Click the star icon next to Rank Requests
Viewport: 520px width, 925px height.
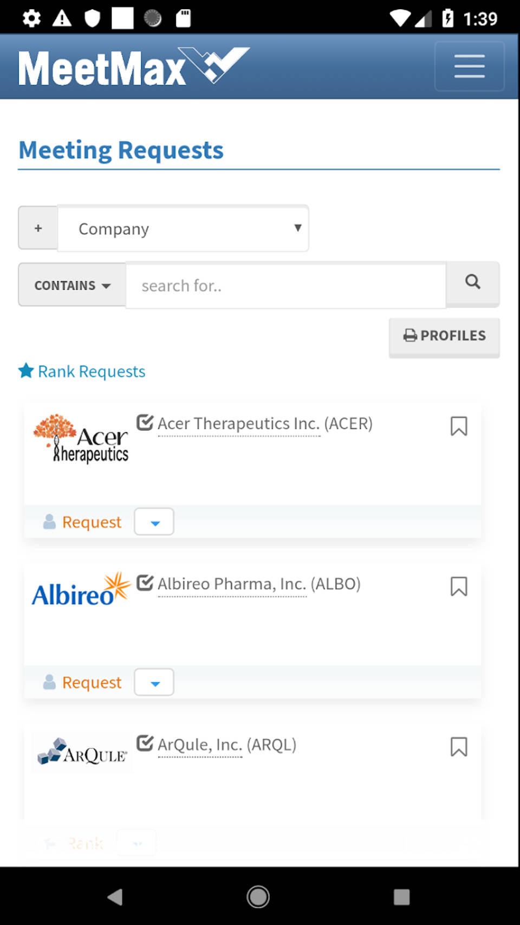[x=25, y=371]
